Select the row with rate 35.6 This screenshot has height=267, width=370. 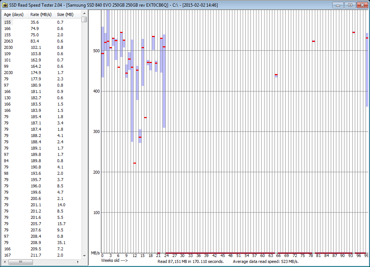[x=41, y=22]
